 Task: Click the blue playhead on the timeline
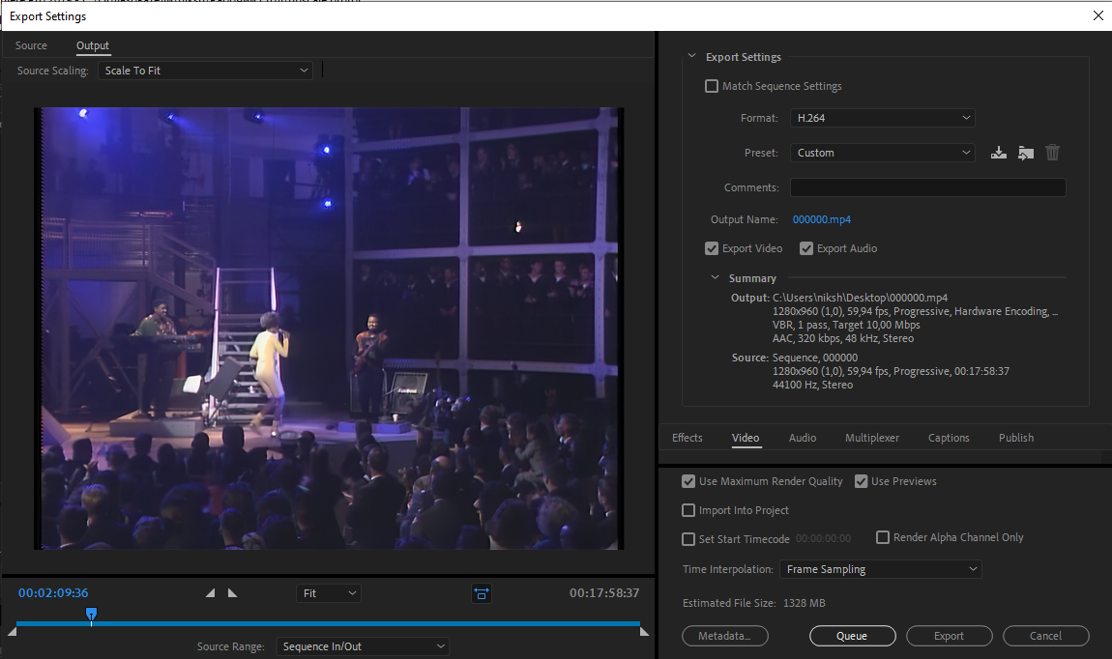(92, 615)
